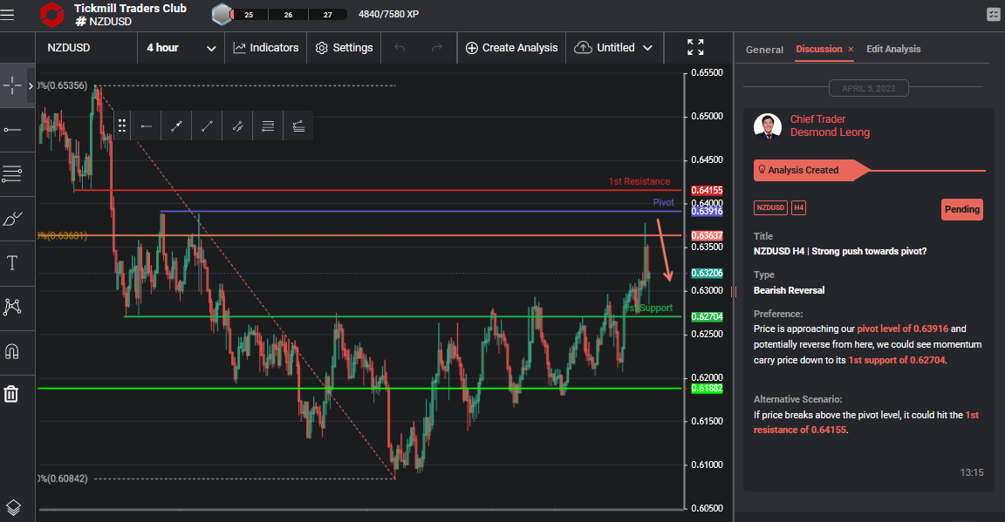Select the horizontal line drawing tool
Image resolution: width=1005 pixels, height=522 pixels.
pyautogui.click(x=12, y=130)
